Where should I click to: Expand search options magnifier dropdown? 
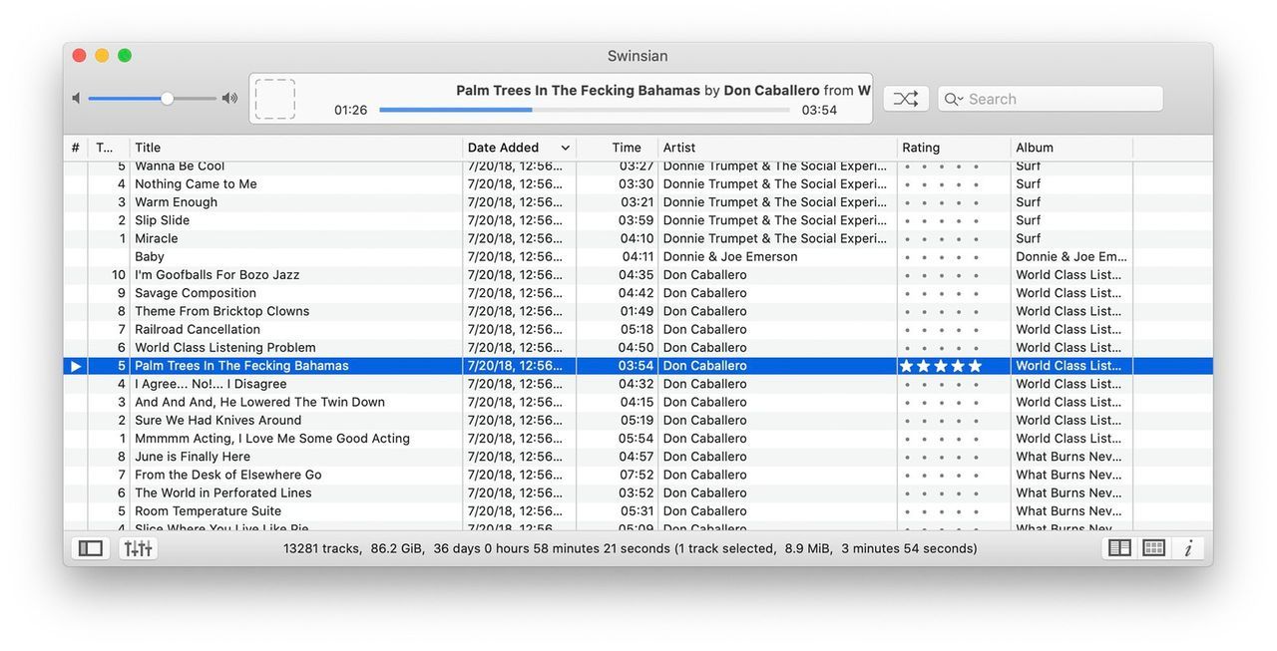[953, 99]
